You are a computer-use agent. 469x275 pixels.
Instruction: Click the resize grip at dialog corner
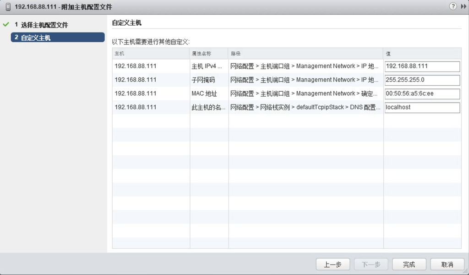pyautogui.click(x=465, y=271)
